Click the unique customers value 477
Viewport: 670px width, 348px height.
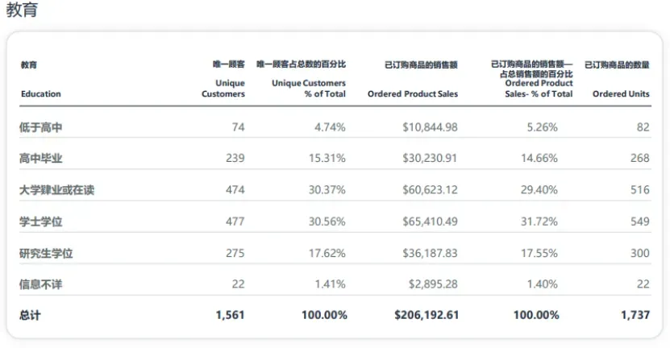pyautogui.click(x=235, y=222)
